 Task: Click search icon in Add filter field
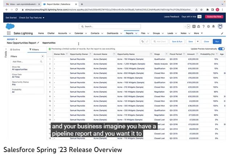pos(41,61)
